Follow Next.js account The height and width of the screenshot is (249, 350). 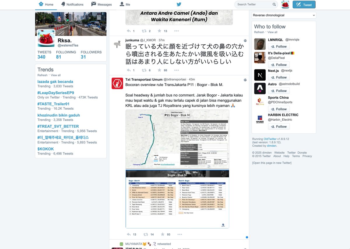point(279,77)
